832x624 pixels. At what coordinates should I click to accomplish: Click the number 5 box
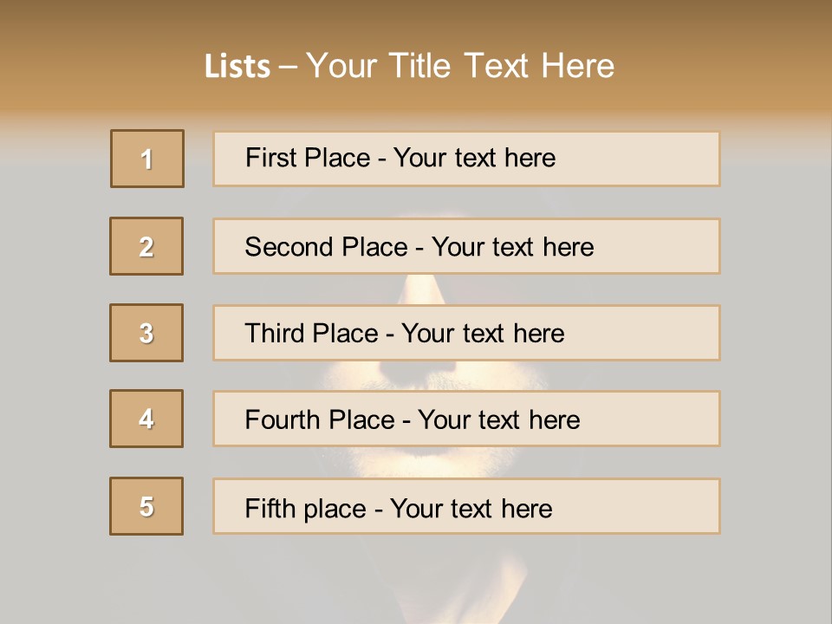[x=146, y=506]
